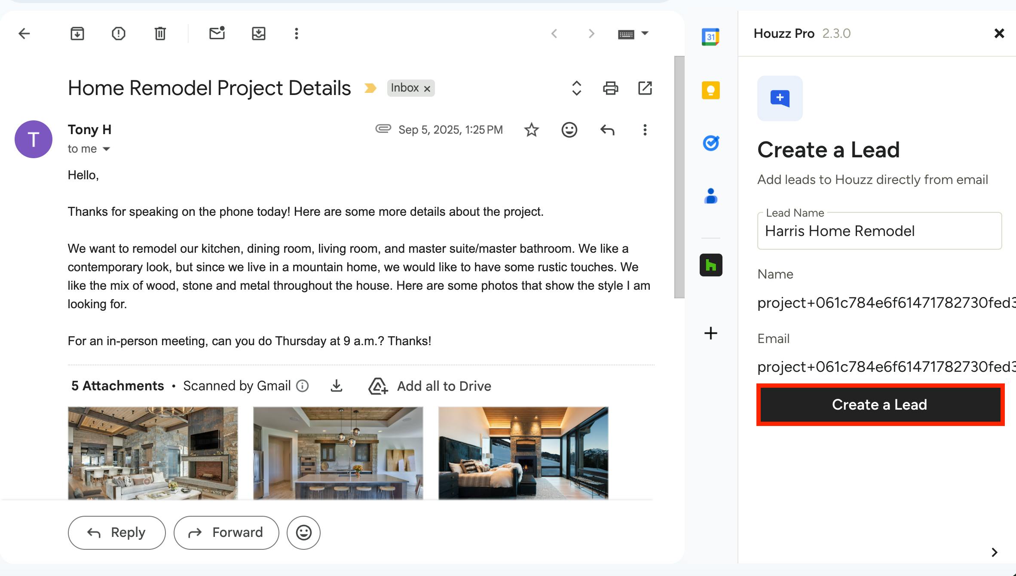Open the Houzz Pro sidebar icon

click(711, 265)
